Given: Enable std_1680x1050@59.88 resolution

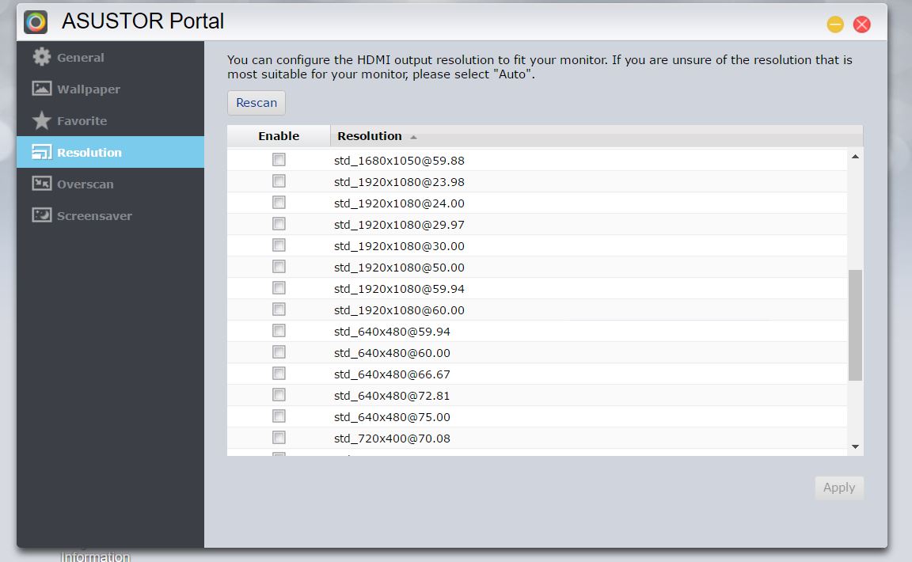Looking at the screenshot, I should click(279, 159).
